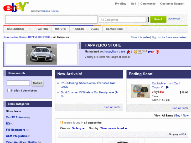
Task: Open the DEALS tab
Action: (95, 29)
